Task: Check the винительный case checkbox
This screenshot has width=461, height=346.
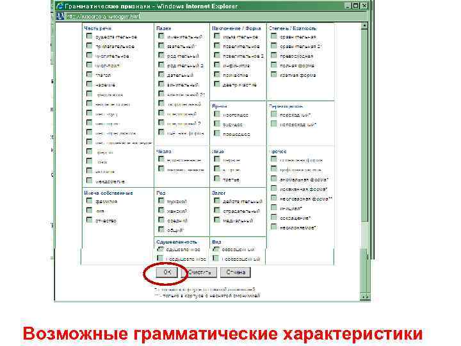Action: point(161,84)
